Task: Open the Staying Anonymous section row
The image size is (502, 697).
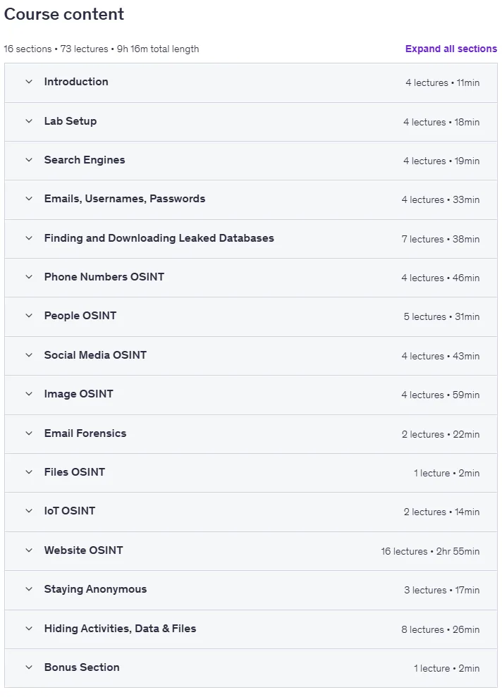Action: tap(251, 590)
